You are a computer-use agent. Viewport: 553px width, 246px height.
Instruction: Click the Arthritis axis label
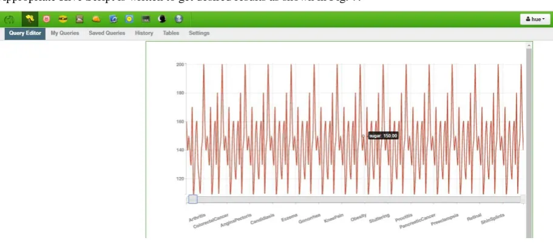[197, 217]
